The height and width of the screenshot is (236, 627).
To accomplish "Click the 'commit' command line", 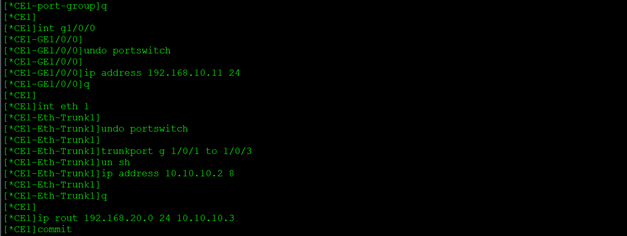I will tap(38, 229).
